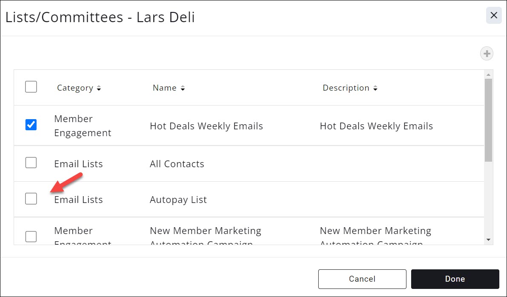Sort by Description column arrows

375,89
